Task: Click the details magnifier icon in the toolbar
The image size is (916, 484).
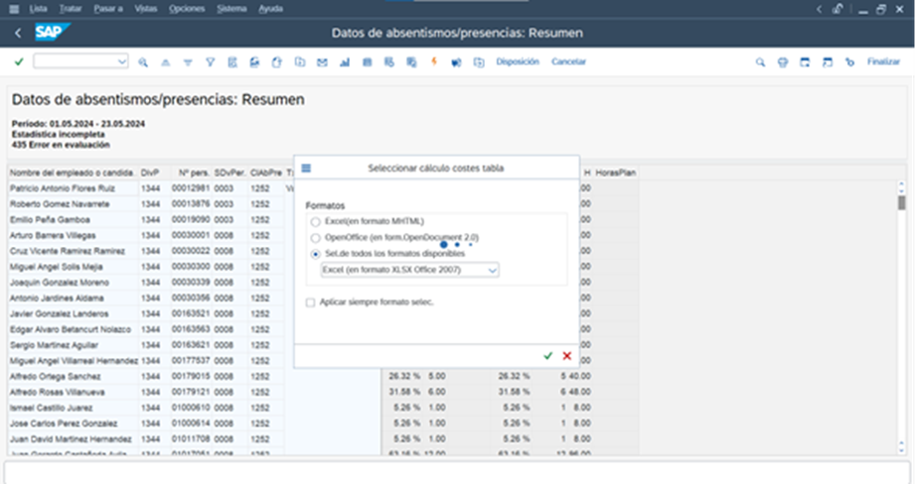Action: (143, 61)
